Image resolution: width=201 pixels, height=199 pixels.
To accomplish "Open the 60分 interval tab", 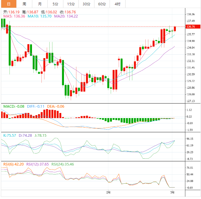I will coord(102,4).
